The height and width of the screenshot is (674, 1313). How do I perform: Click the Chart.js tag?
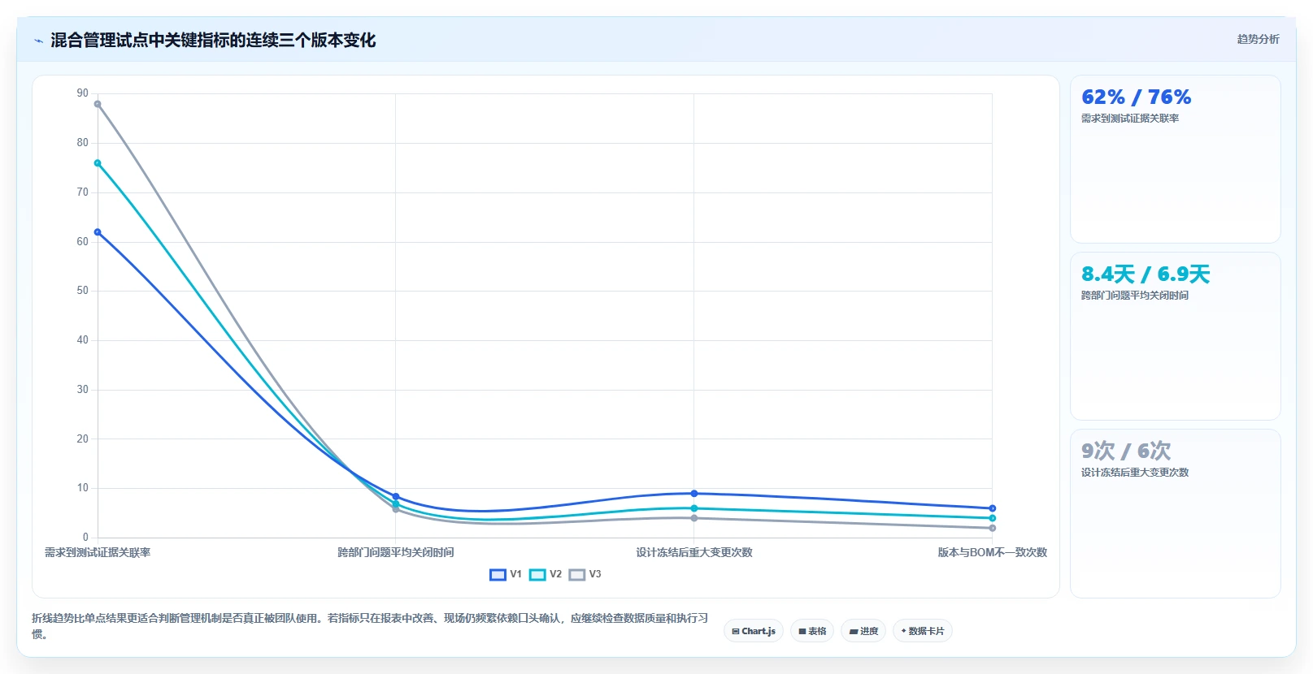pyautogui.click(x=754, y=631)
